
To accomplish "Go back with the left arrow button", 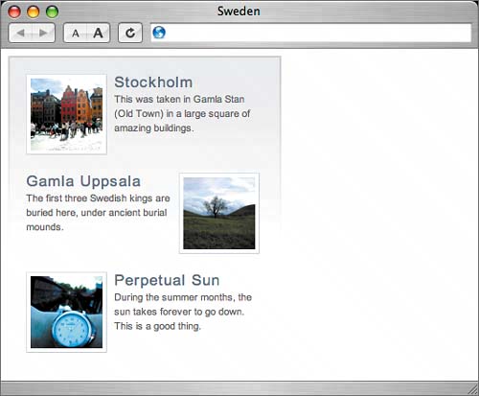I will (20, 33).
